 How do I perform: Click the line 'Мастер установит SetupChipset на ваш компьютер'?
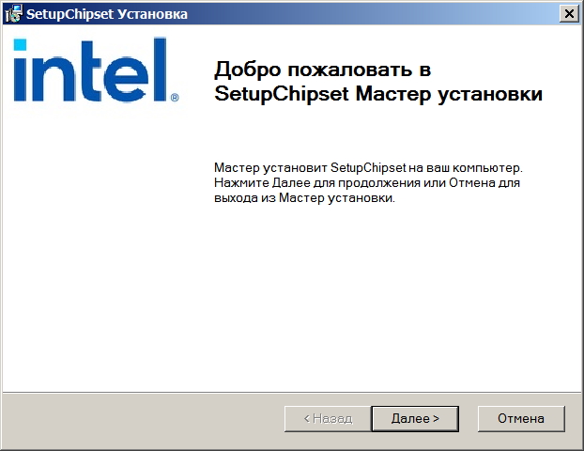pos(368,168)
